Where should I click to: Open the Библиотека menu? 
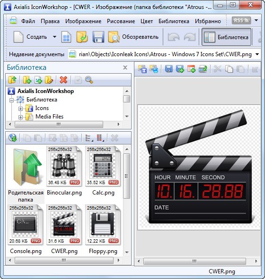click(x=174, y=21)
